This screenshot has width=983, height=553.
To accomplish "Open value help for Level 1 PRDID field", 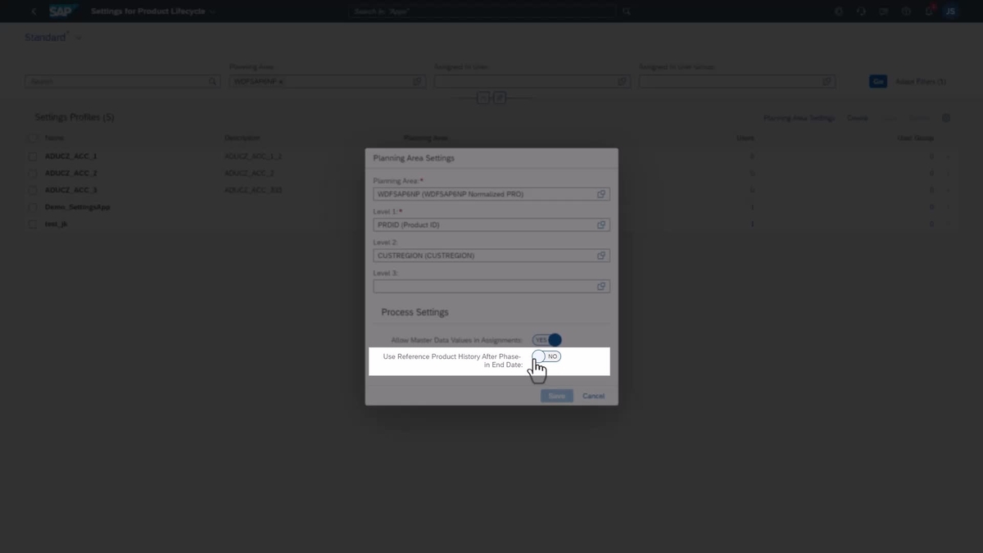I will pos(602,224).
